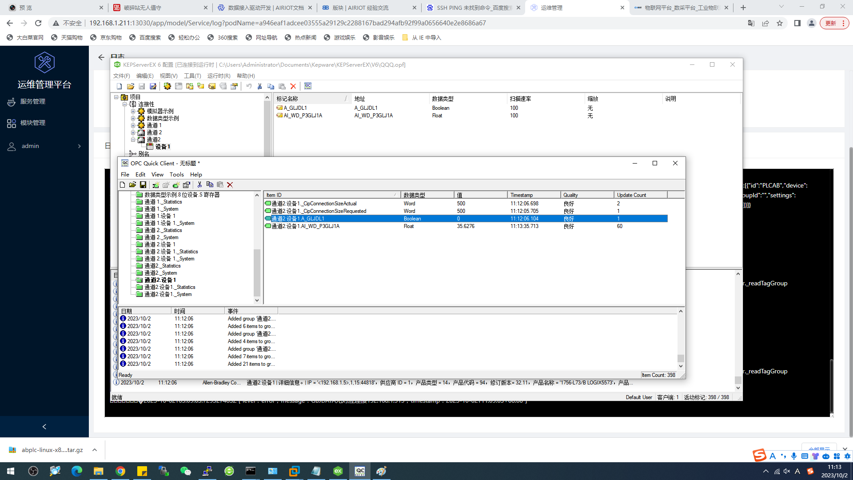Screen dimensions: 853x480
Task: Open View menu in OPC Quick Client
Action: [157, 175]
